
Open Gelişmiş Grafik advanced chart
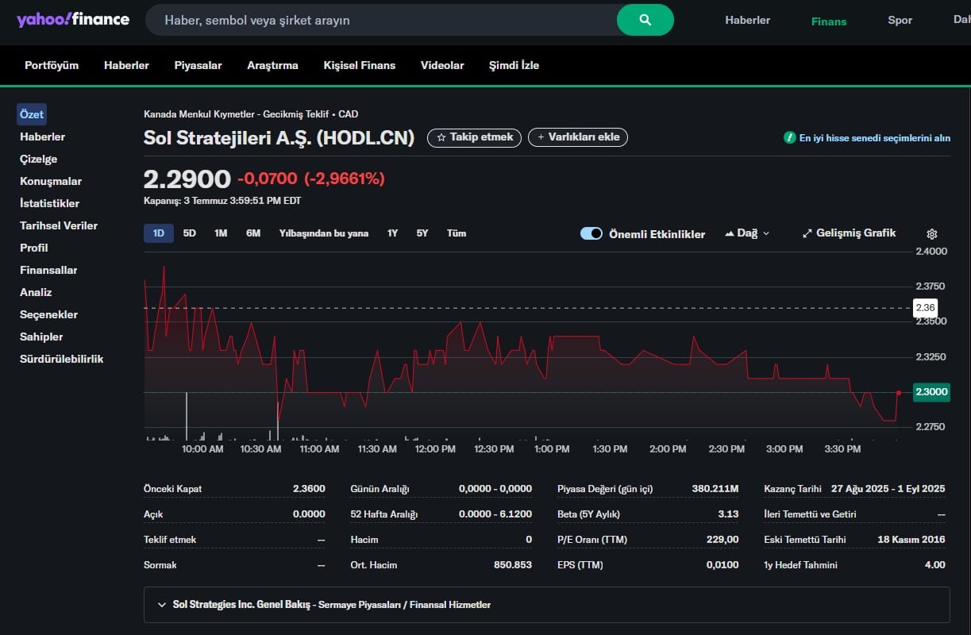tap(849, 233)
